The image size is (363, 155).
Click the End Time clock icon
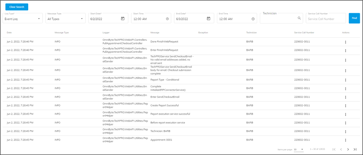pyautogui.click(x=253, y=19)
